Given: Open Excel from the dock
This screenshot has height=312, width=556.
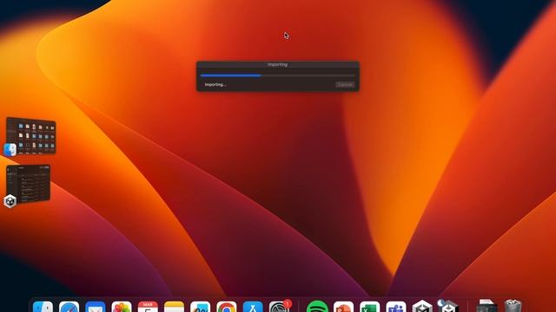Looking at the screenshot, I should click(x=370, y=307).
